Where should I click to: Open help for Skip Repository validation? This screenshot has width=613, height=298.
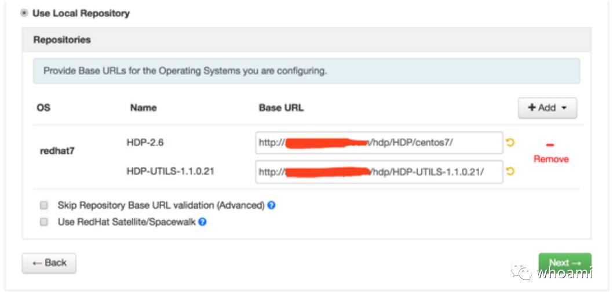[271, 205]
